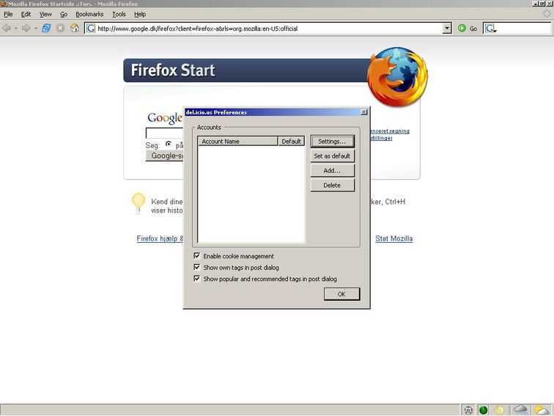
Task: Click the rain cloud weather status icon
Action: click(520, 409)
